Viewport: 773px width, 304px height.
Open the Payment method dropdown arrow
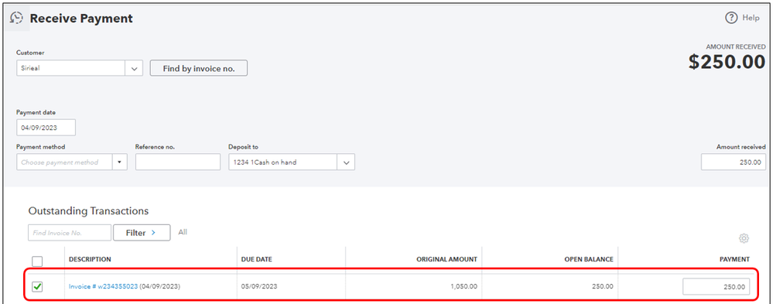click(x=120, y=162)
